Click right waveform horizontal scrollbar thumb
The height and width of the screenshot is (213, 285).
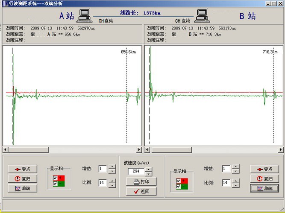171,150
